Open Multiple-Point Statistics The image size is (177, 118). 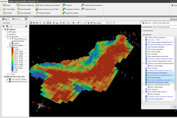click(x=71, y=13)
